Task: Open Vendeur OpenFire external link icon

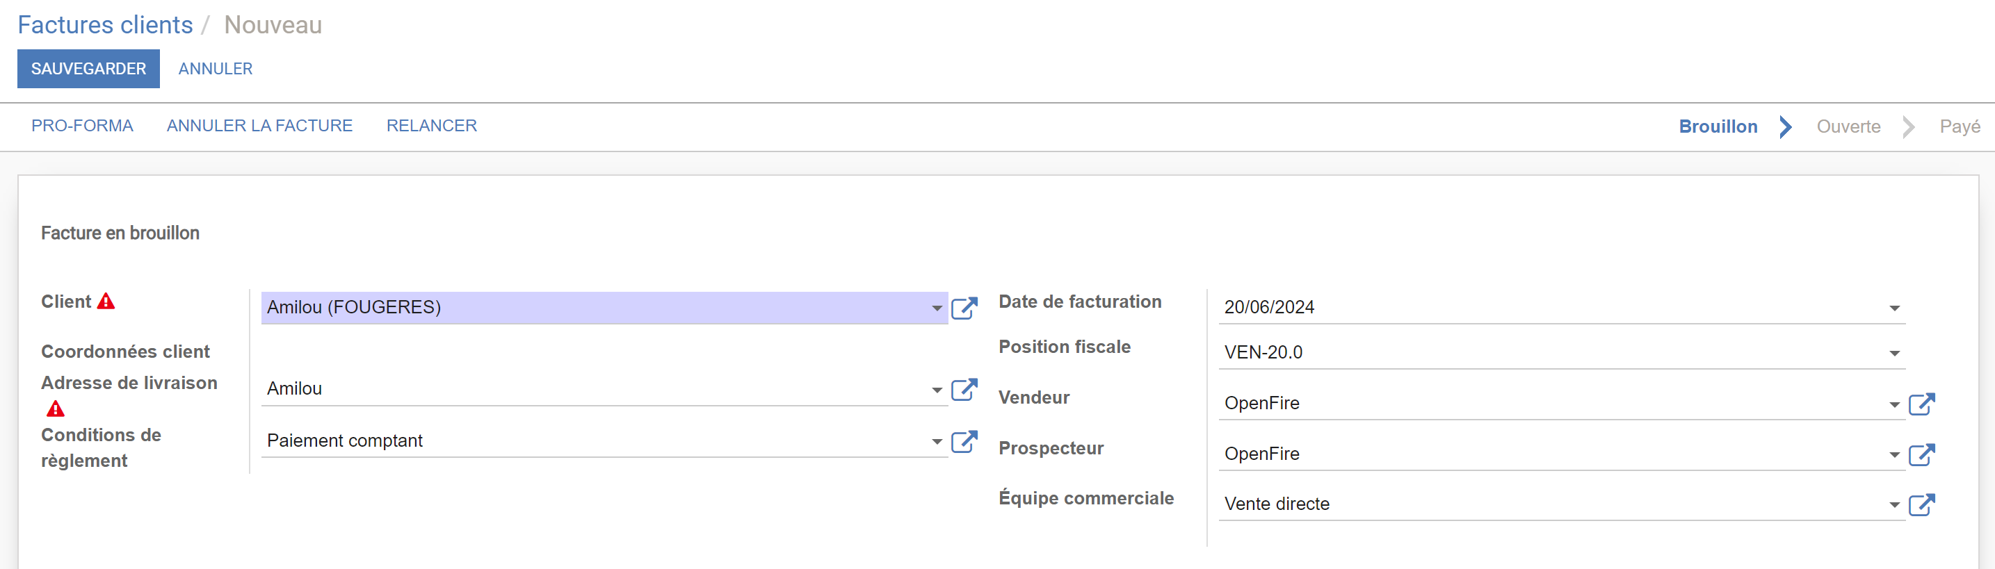Action: [x=1921, y=404]
